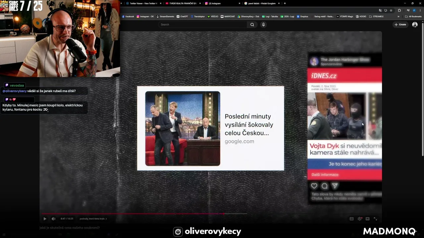This screenshot has width=424, height=238.
Task: Open the Instagram - OK bookmark
Action: pyautogui.click(x=145, y=16)
